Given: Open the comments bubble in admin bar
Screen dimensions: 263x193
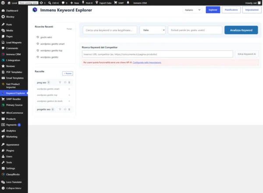Looking at the screenshot, I should coord(64,3).
